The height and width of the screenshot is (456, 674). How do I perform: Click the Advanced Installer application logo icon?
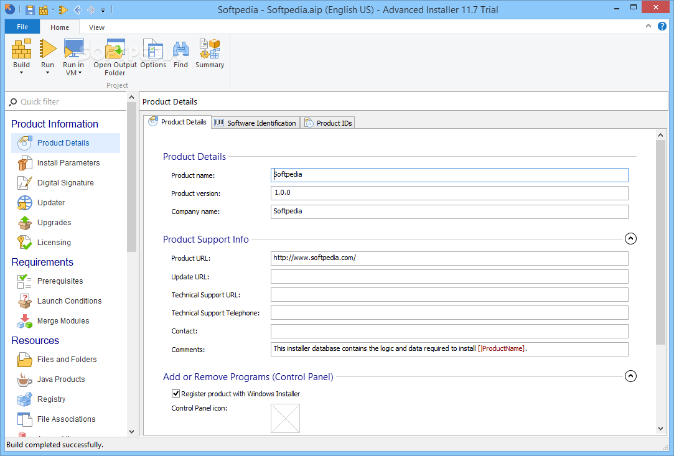[x=9, y=9]
